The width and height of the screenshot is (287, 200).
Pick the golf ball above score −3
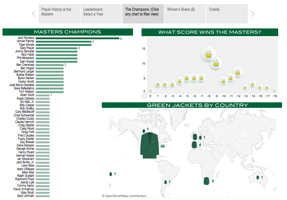point(172,84)
